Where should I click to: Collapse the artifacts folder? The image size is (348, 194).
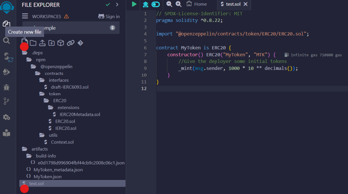click(35, 149)
